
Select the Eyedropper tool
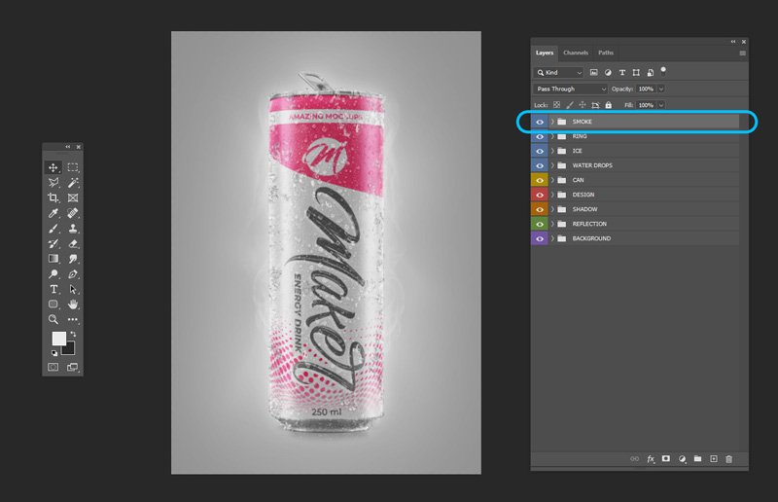click(53, 213)
